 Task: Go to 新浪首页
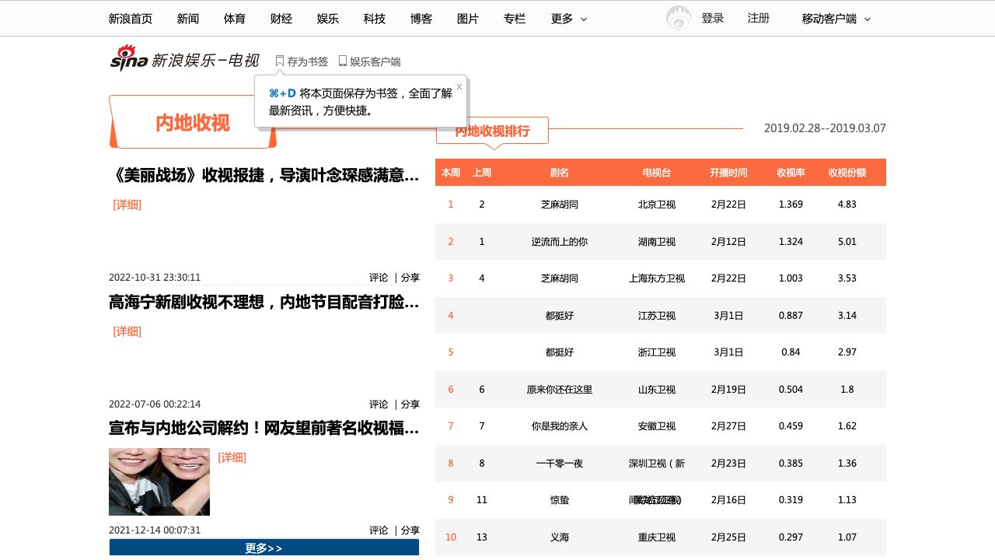pyautogui.click(x=131, y=19)
